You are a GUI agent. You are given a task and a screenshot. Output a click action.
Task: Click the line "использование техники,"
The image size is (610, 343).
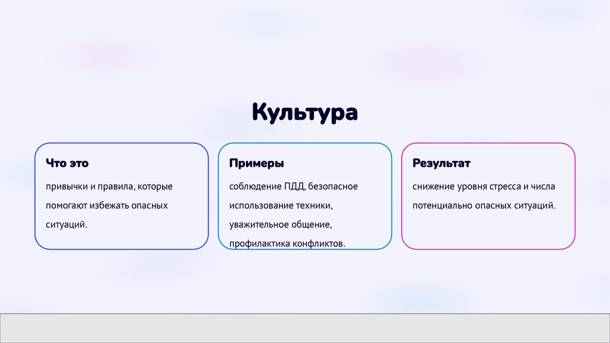pos(281,205)
